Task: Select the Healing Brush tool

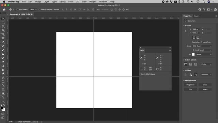Action: pyautogui.click(x=3, y=46)
